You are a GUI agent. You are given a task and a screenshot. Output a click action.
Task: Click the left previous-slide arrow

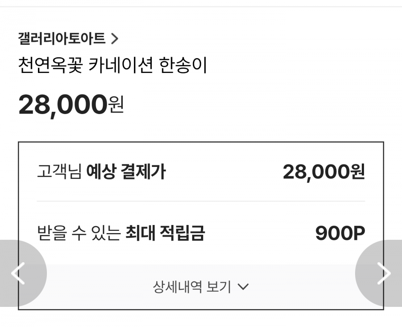18,273
